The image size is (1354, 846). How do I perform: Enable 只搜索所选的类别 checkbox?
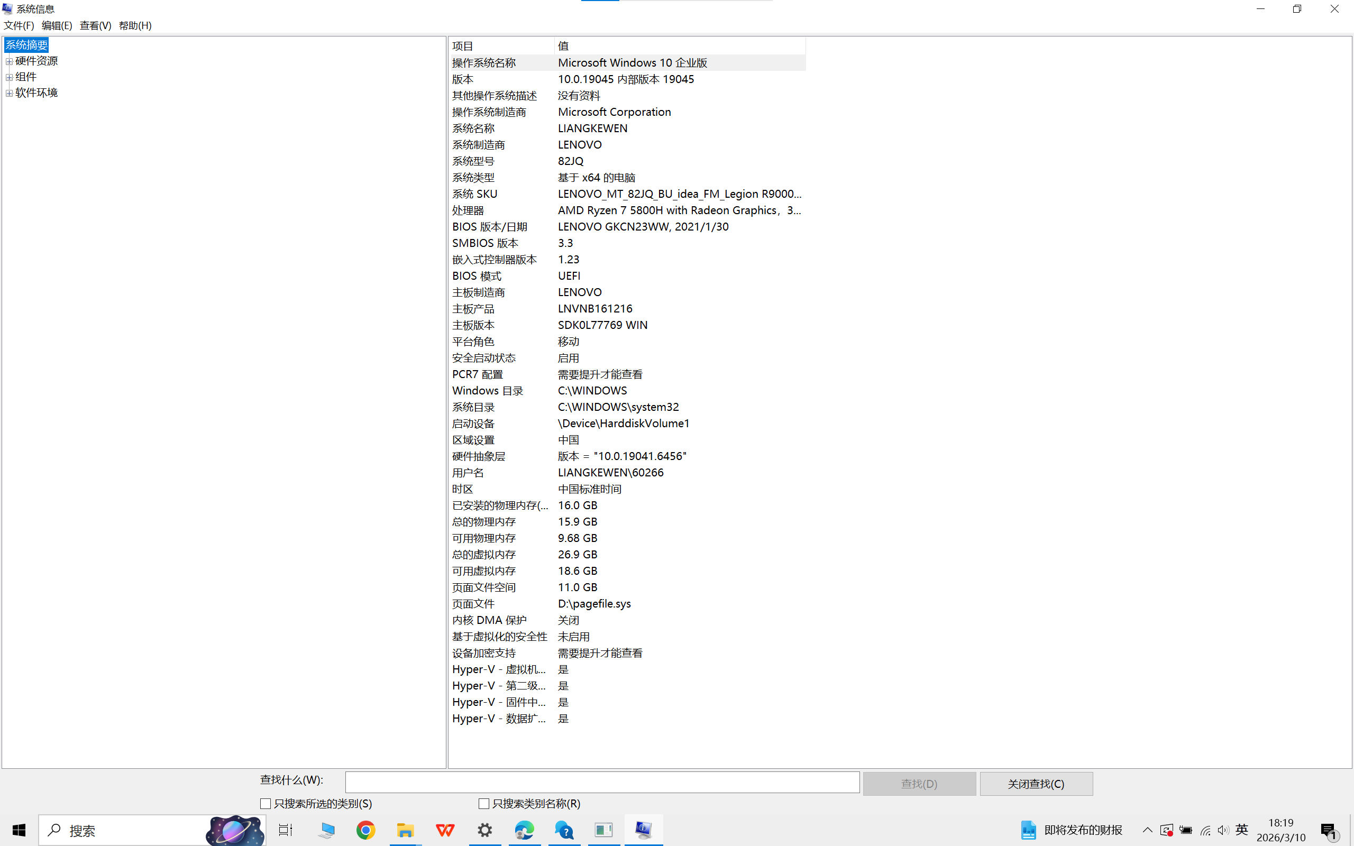coord(266,804)
